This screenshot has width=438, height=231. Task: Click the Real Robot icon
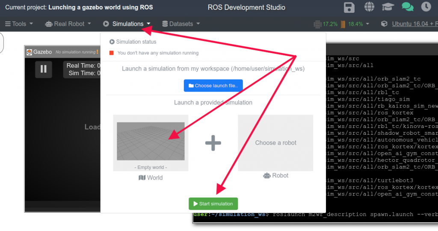[x=49, y=24]
